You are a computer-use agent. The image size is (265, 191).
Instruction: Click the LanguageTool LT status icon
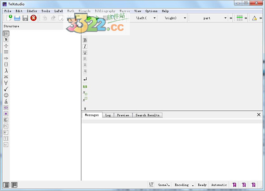(151, 185)
